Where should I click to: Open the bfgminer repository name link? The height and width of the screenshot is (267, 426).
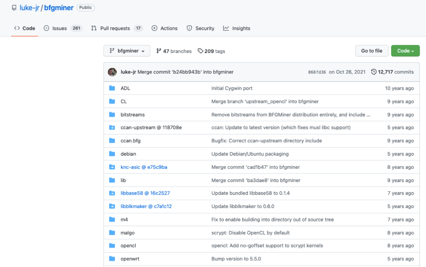tap(59, 8)
